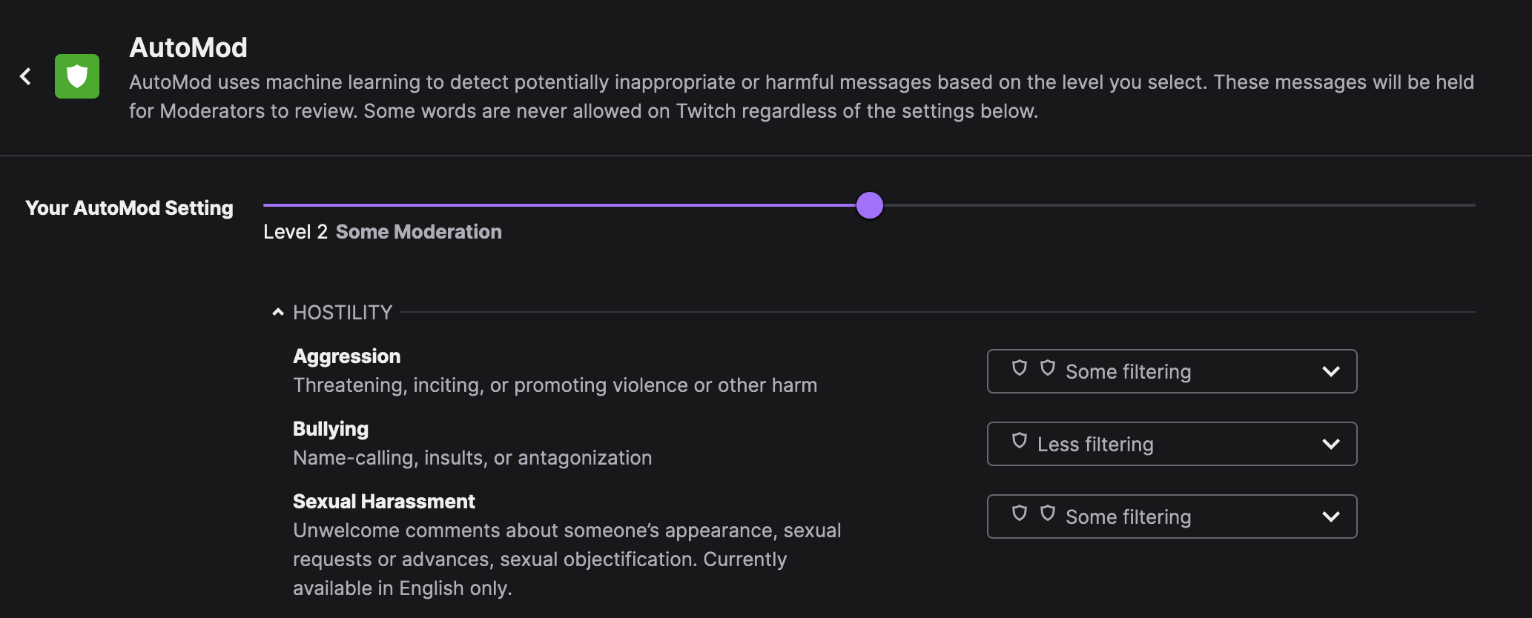The image size is (1532, 618).
Task: Click the first shield icon in Sexual Harassment dropdown
Action: (1021, 514)
